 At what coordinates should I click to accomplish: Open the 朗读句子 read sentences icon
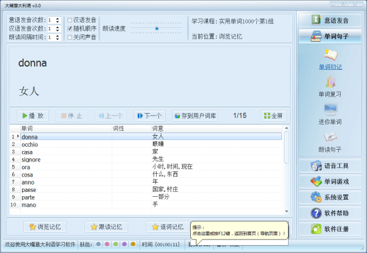(x=330, y=137)
